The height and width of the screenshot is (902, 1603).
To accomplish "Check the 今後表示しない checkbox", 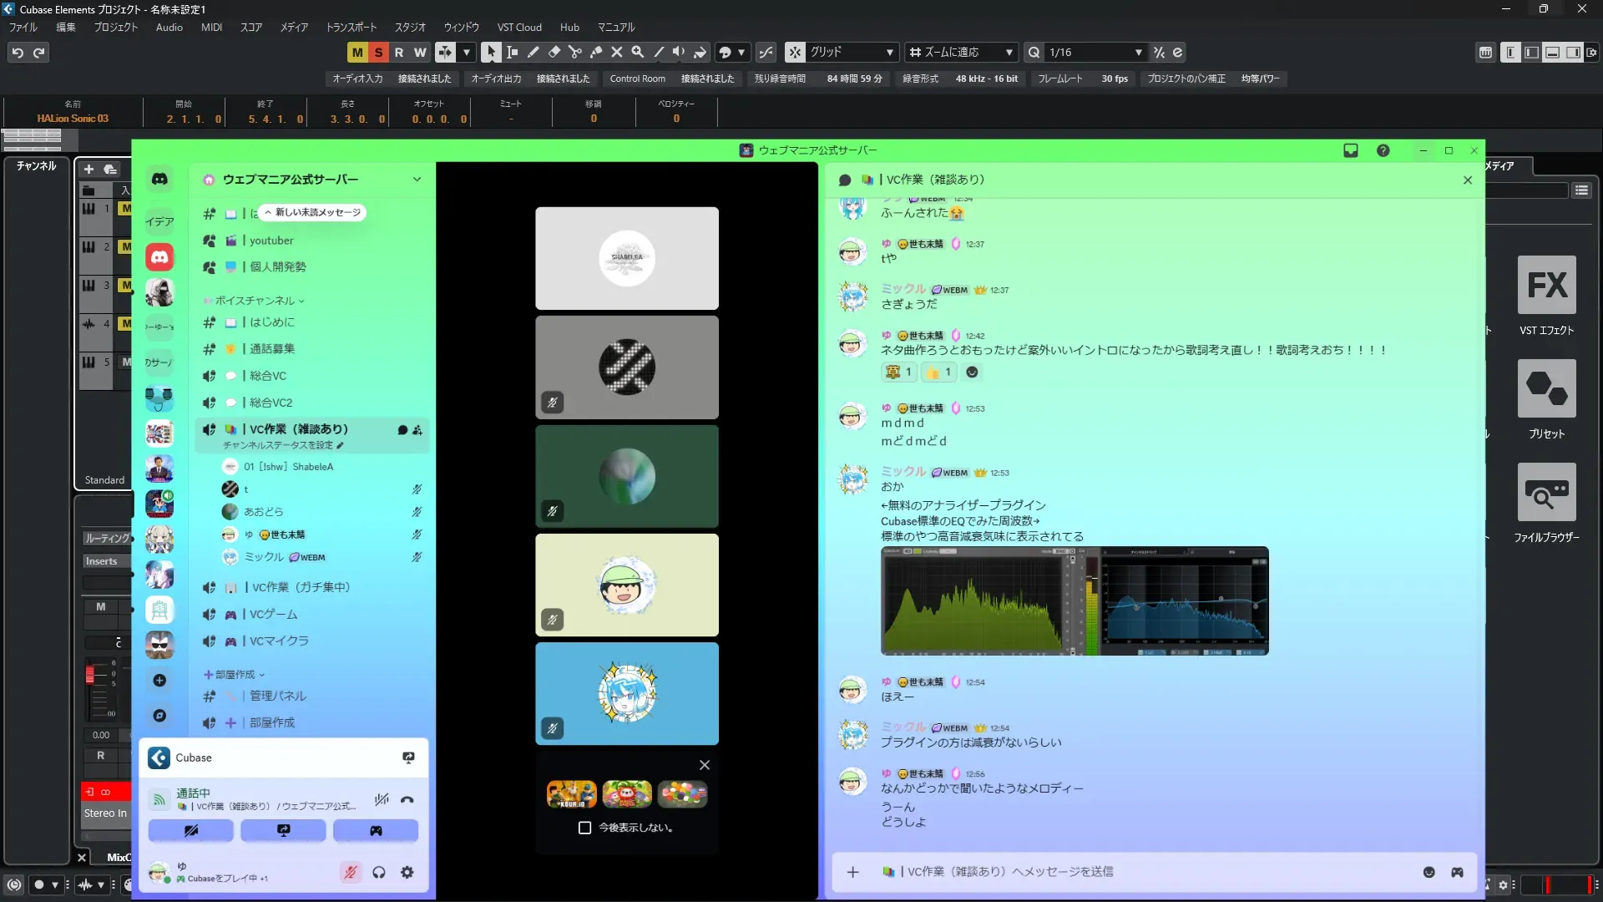I will 584,828.
